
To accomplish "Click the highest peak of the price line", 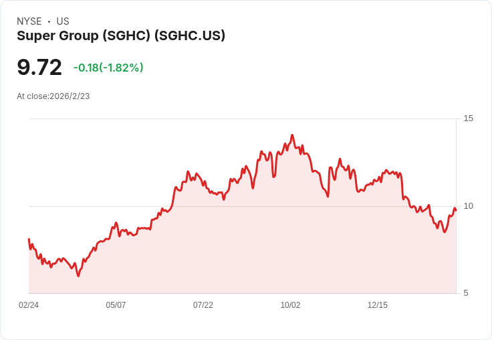I will click(x=292, y=135).
